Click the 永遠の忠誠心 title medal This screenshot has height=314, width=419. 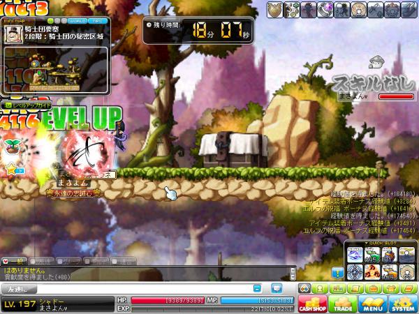click(73, 193)
